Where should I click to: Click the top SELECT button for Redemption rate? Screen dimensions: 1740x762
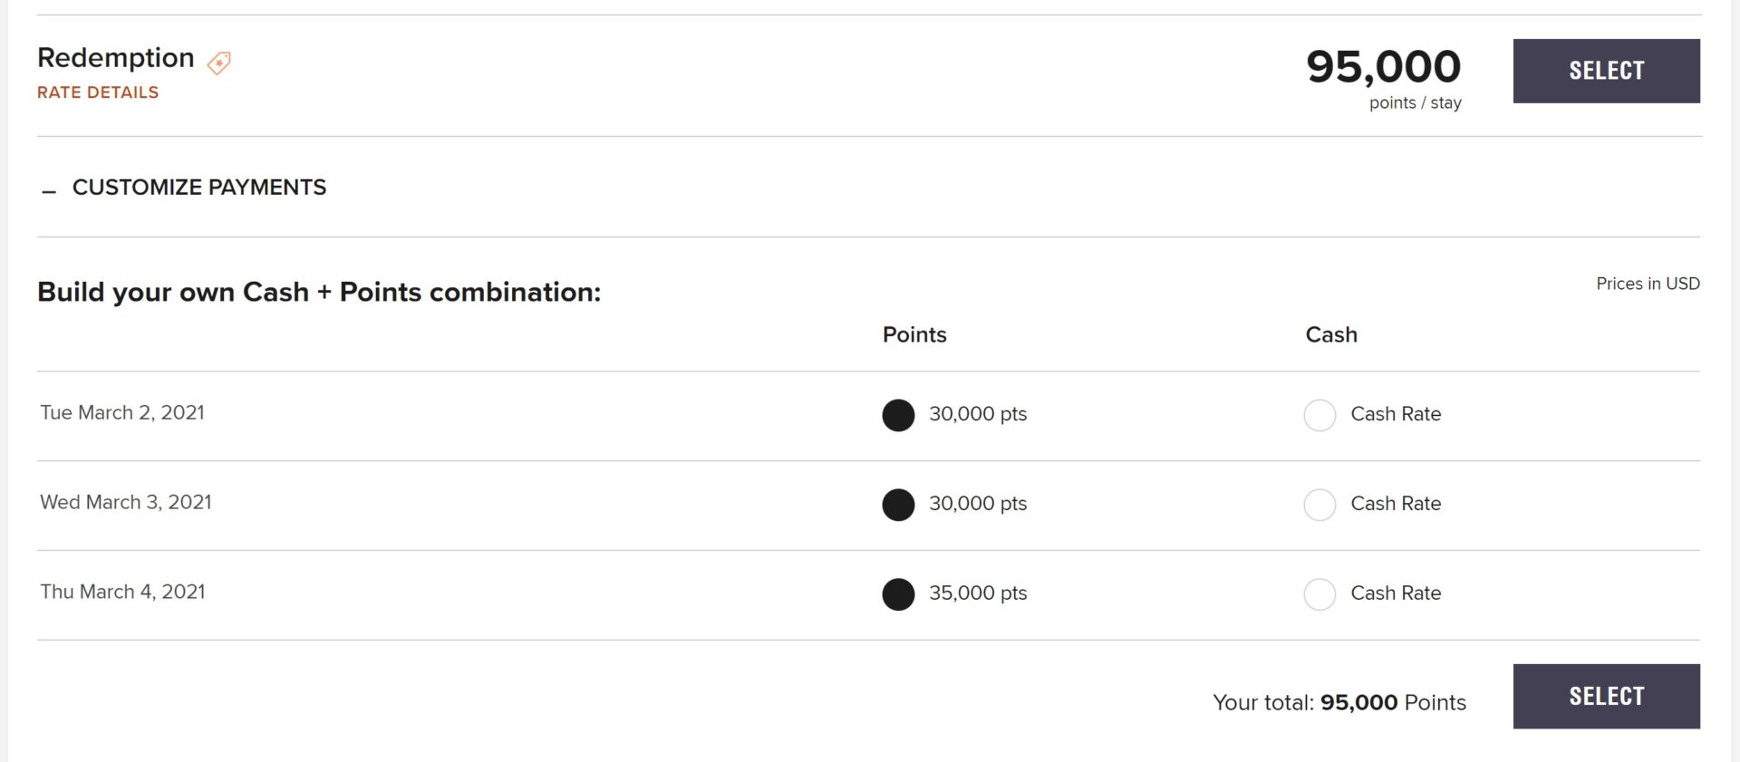[x=1606, y=70]
